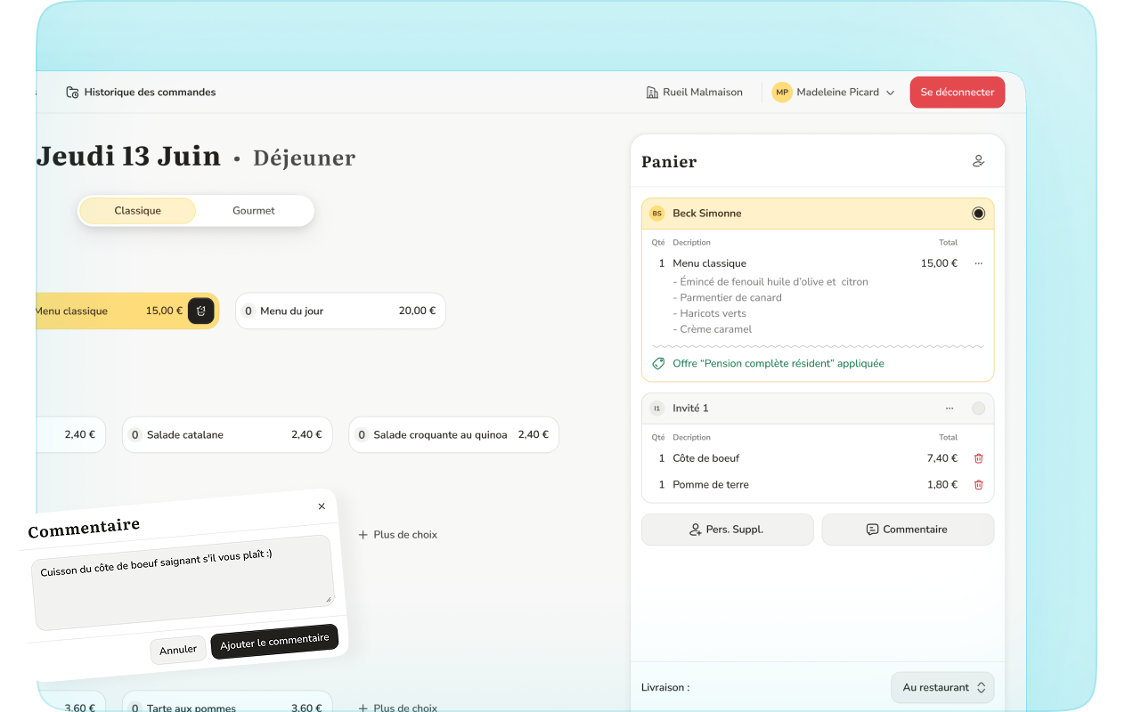Select the Beck Simonne radio button
This screenshot has height=712, width=1133.
click(x=978, y=214)
